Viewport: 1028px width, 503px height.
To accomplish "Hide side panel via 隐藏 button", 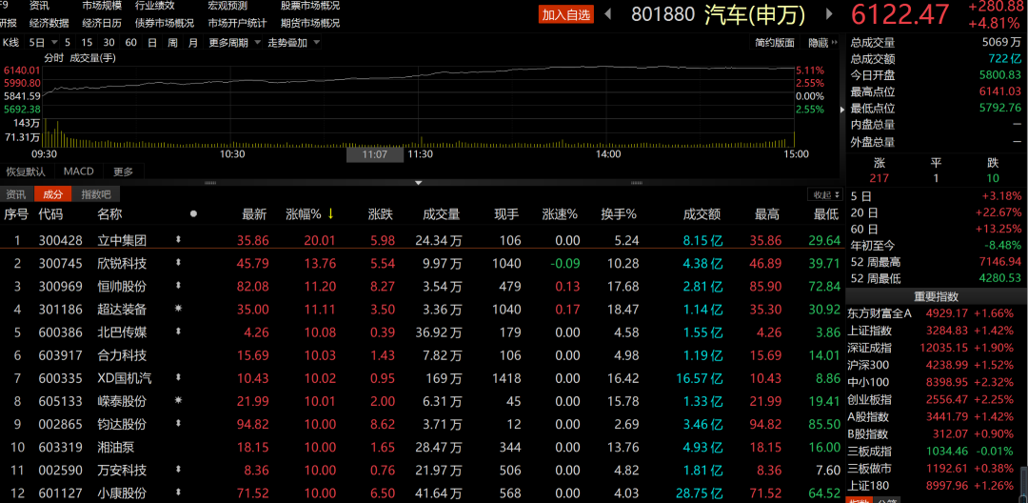I will tap(822, 43).
